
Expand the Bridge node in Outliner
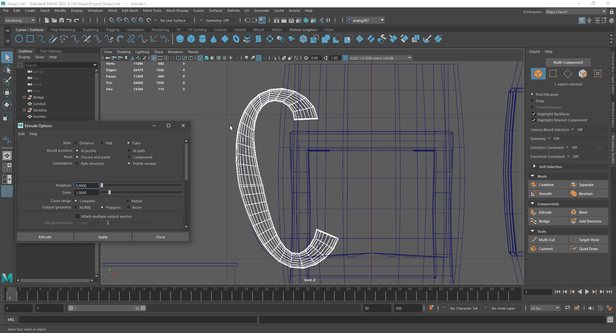pos(24,97)
